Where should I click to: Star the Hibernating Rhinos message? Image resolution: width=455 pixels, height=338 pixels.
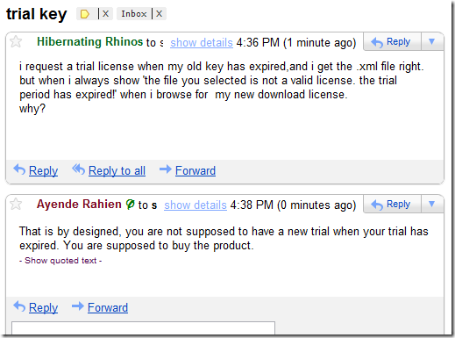16,42
